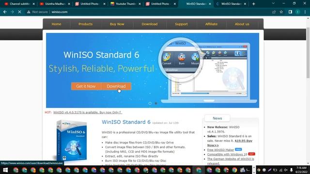The height and width of the screenshot is (174, 310).
Task: Click the battery tray icon
Action: [275, 170]
